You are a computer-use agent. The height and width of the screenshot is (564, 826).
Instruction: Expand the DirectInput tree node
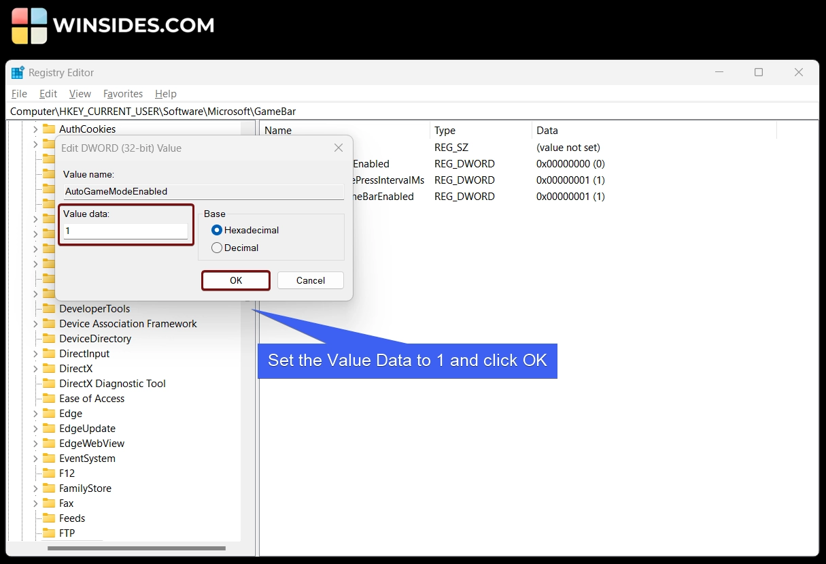35,354
